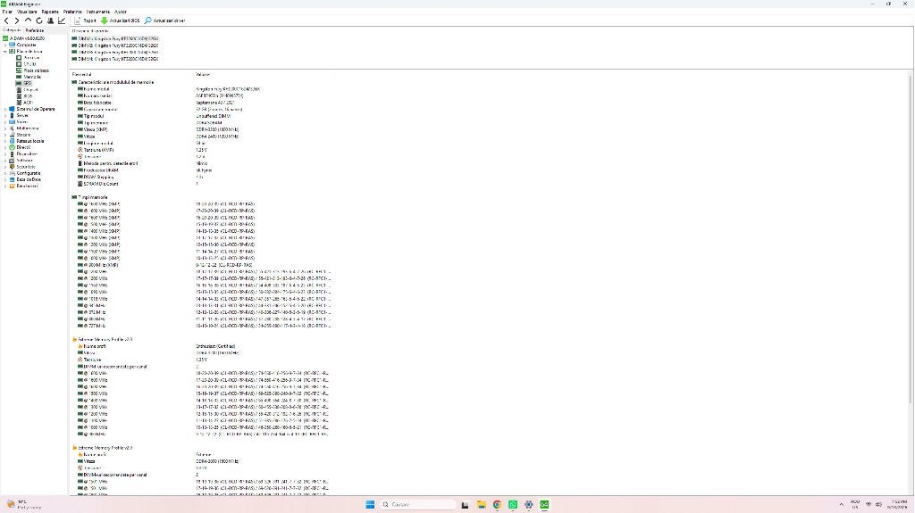
Task: Open the volume control in the system tray
Action: 878,505
